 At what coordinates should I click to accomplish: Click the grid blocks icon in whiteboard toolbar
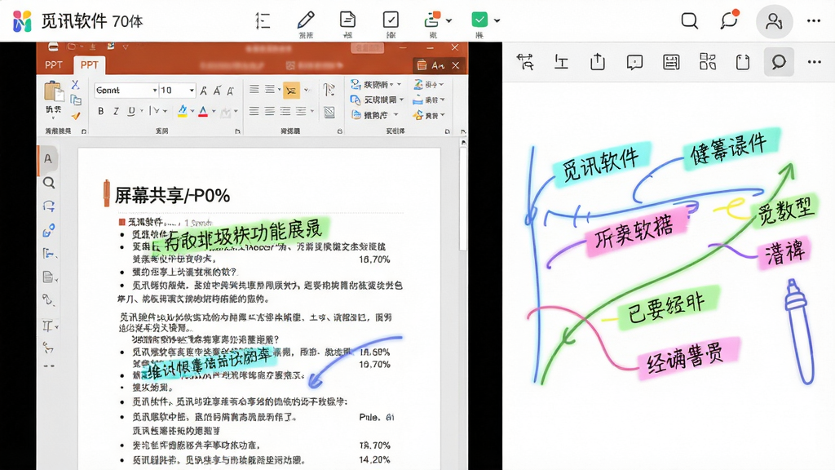(x=707, y=62)
